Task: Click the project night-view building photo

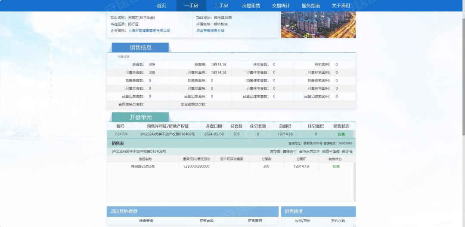Action: click(x=318, y=24)
